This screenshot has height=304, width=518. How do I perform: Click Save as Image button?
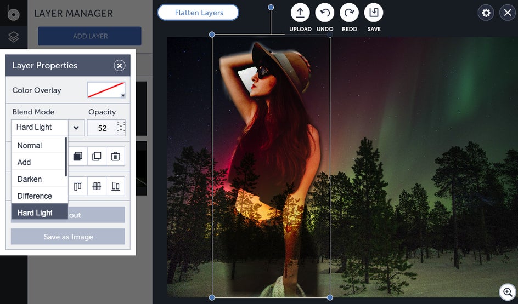(68, 237)
